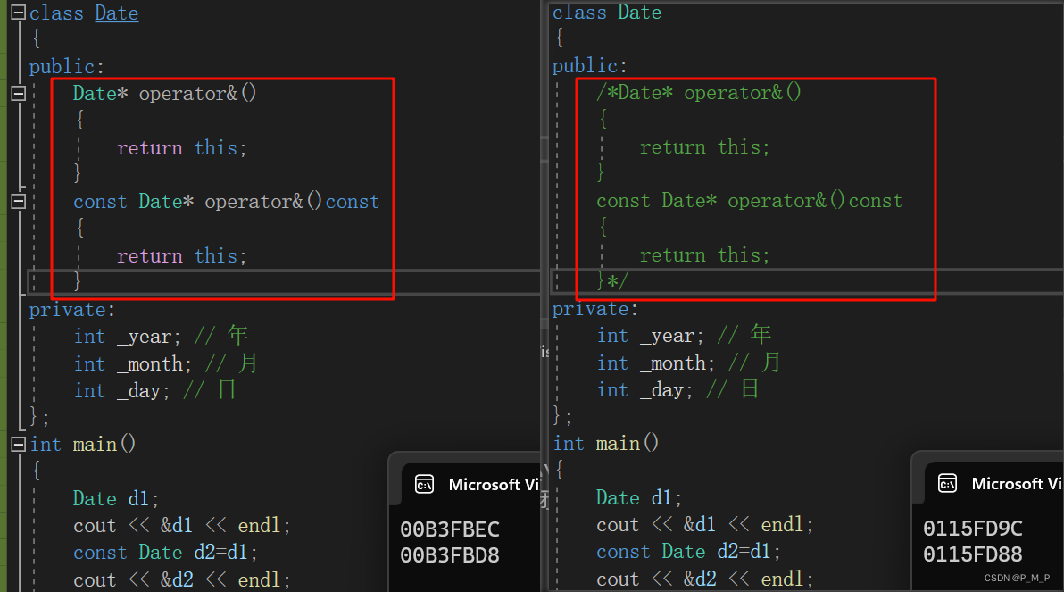Collapse the class Date definition block
1064x592 pixels.
point(18,13)
